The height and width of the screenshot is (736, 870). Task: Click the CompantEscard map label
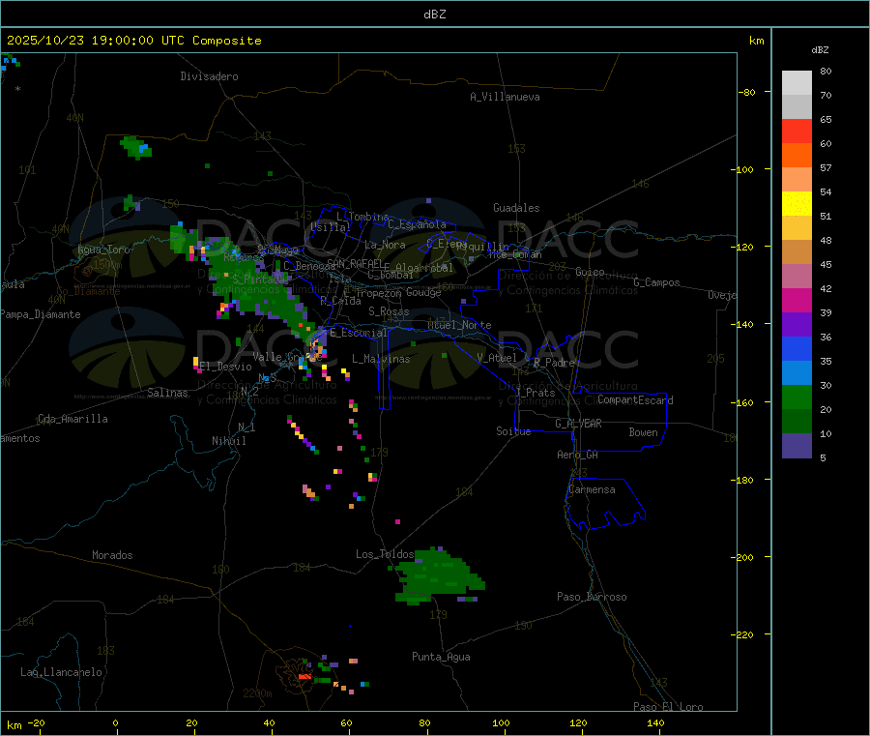point(635,400)
